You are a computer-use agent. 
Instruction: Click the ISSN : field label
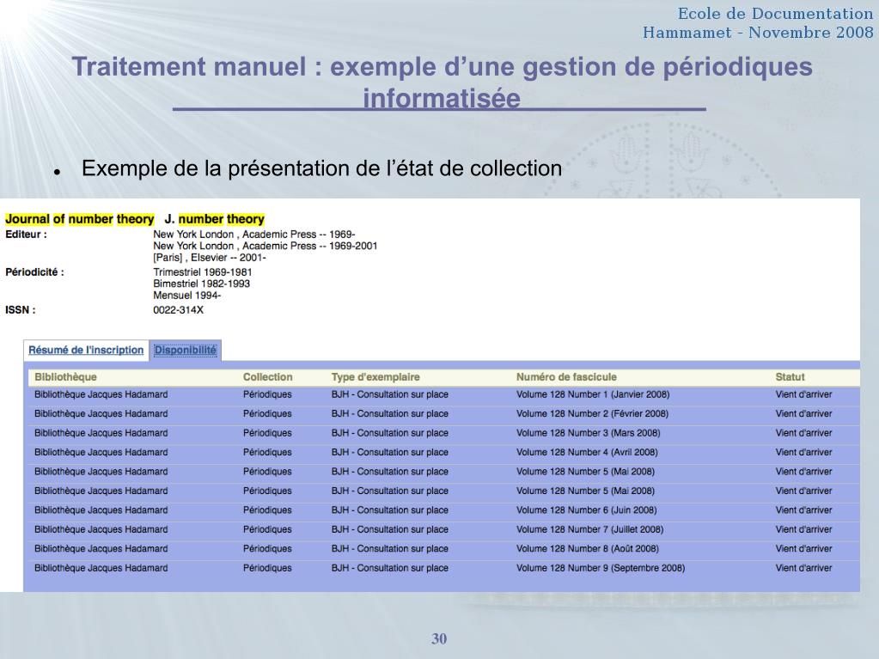pyautogui.click(x=20, y=310)
